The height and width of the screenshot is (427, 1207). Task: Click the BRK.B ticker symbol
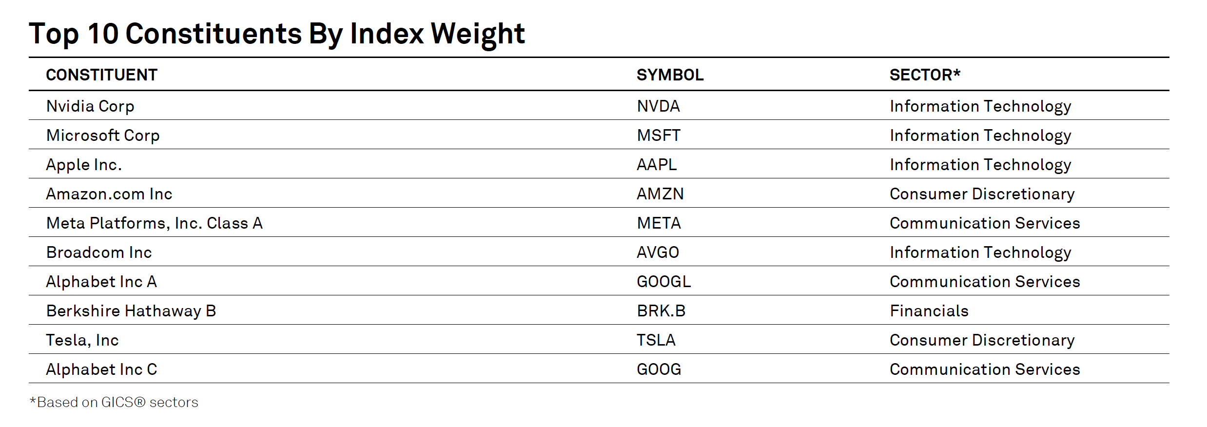(x=661, y=311)
